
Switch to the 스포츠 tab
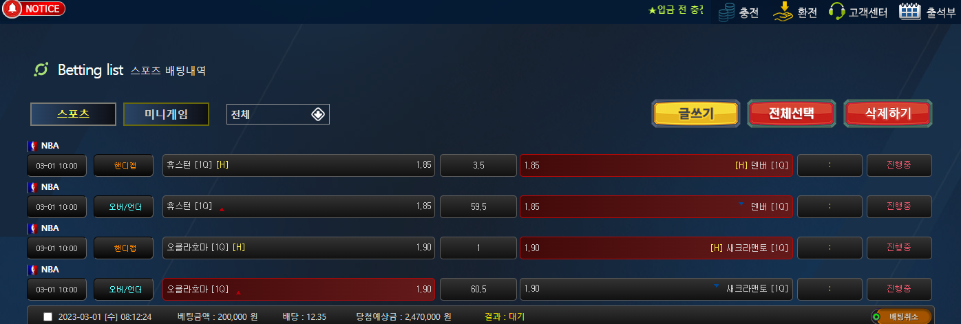pyautogui.click(x=74, y=114)
